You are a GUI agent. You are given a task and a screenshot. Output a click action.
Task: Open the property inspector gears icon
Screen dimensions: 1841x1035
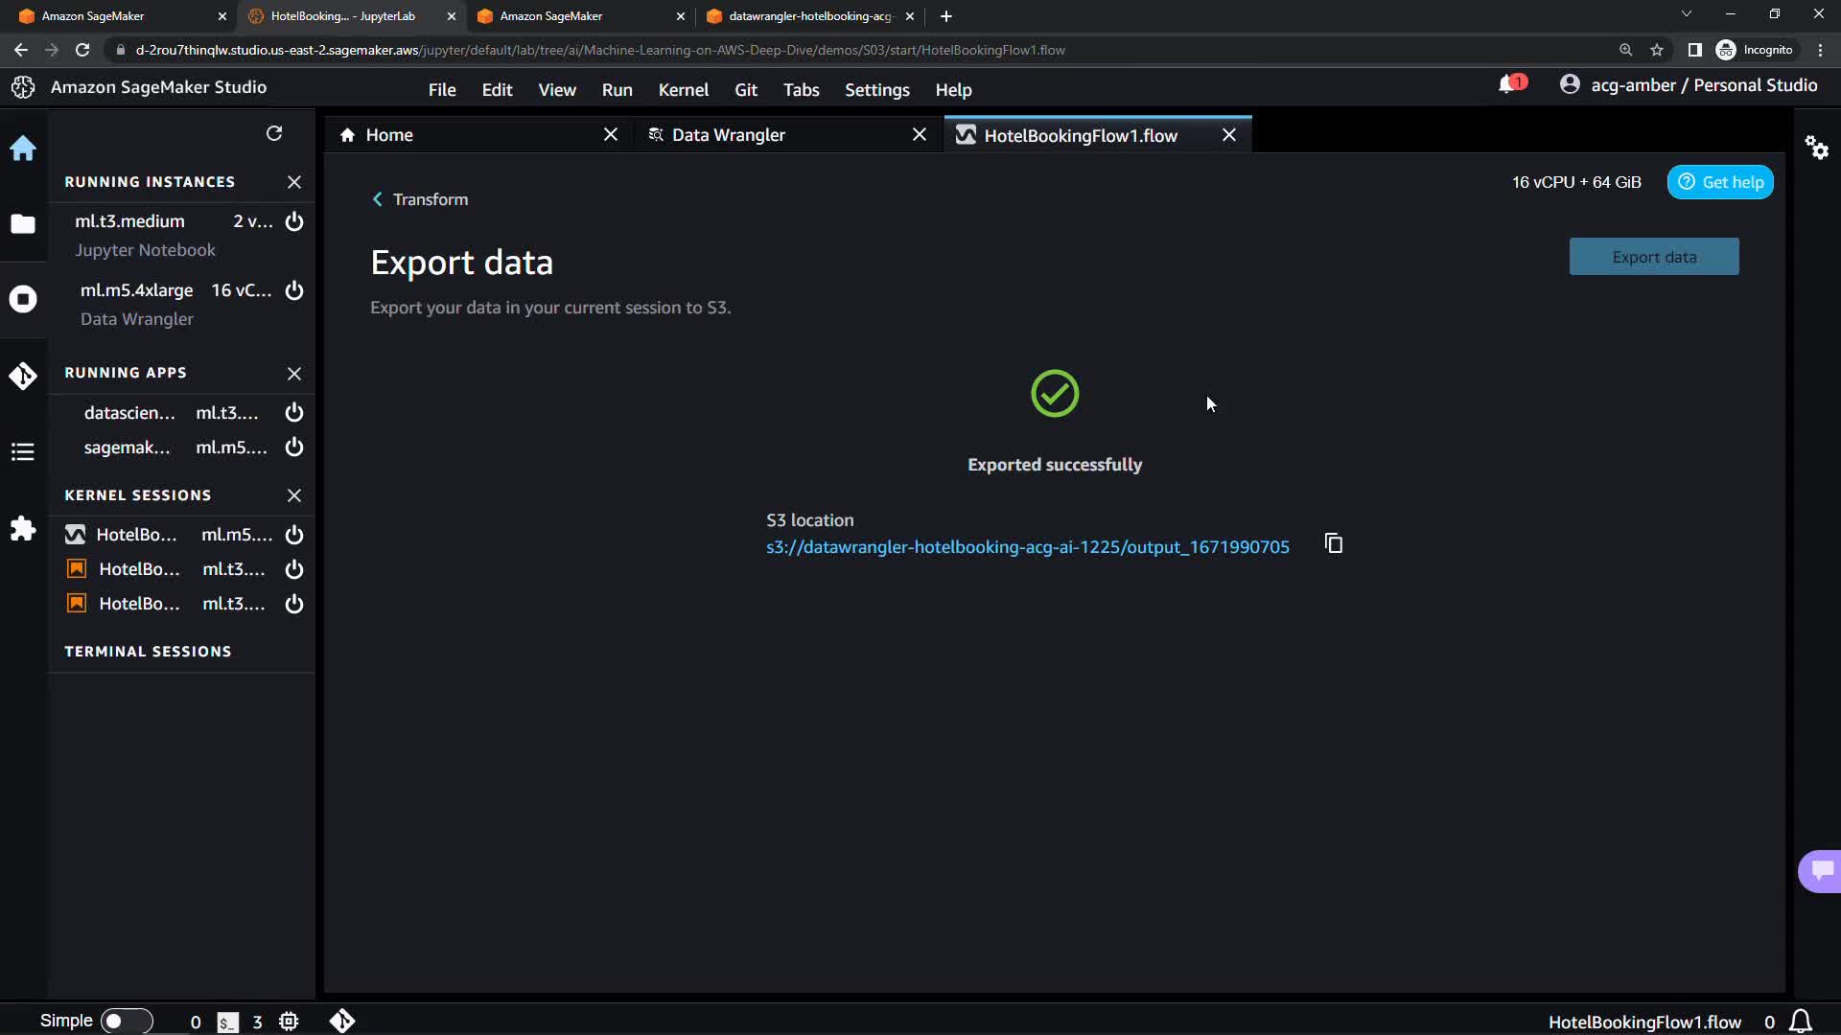(x=1816, y=148)
